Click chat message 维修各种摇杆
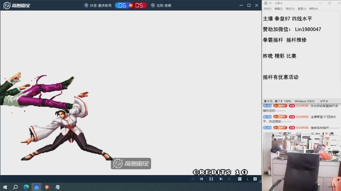Viewport: 341px width, 191px height. (x=301, y=128)
